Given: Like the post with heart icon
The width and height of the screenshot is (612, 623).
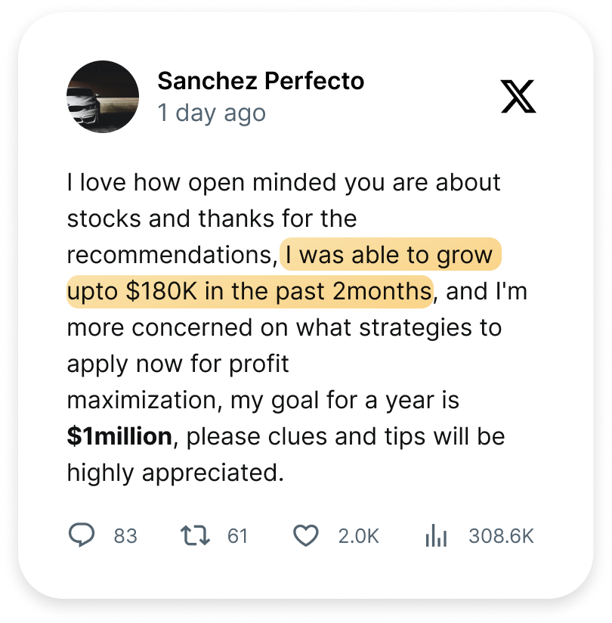Looking at the screenshot, I should coord(305,535).
